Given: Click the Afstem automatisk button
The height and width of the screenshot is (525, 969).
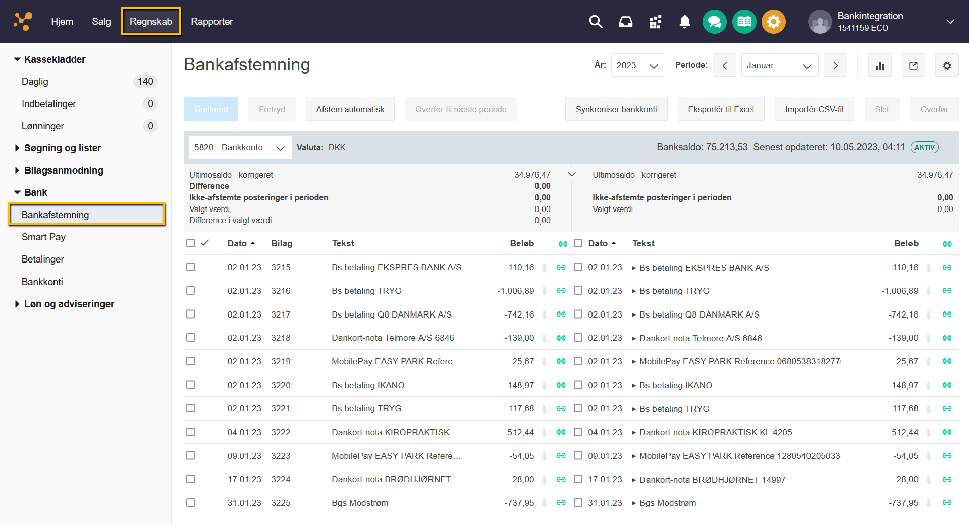Looking at the screenshot, I should [350, 109].
